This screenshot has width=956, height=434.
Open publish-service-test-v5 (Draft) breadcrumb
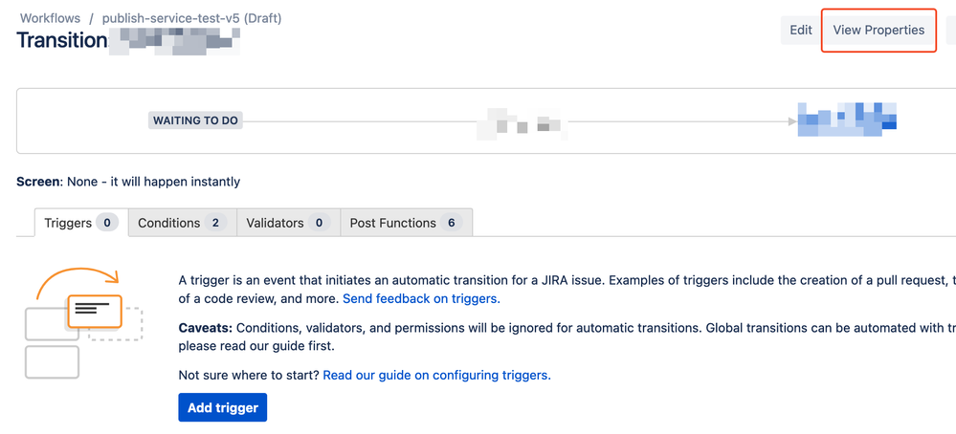point(192,18)
